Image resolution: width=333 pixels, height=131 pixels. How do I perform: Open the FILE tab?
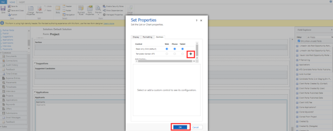pos(4,2)
